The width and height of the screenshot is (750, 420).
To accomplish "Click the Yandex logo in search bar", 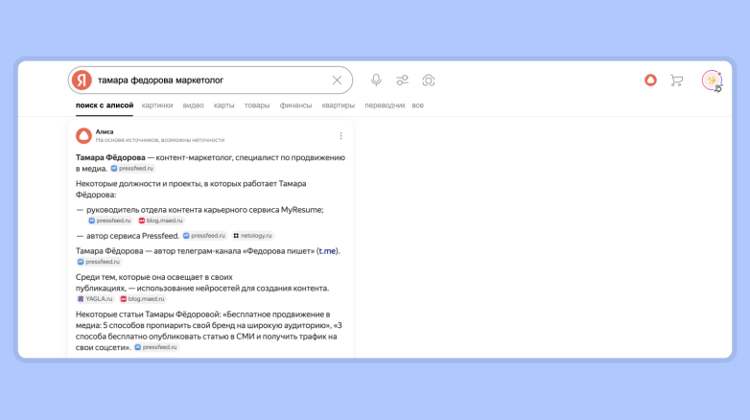I will [x=82, y=80].
